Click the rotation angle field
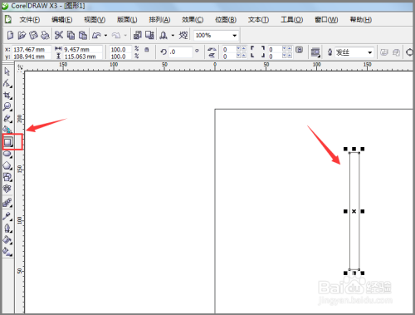The image size is (415, 315). pyautogui.click(x=181, y=52)
